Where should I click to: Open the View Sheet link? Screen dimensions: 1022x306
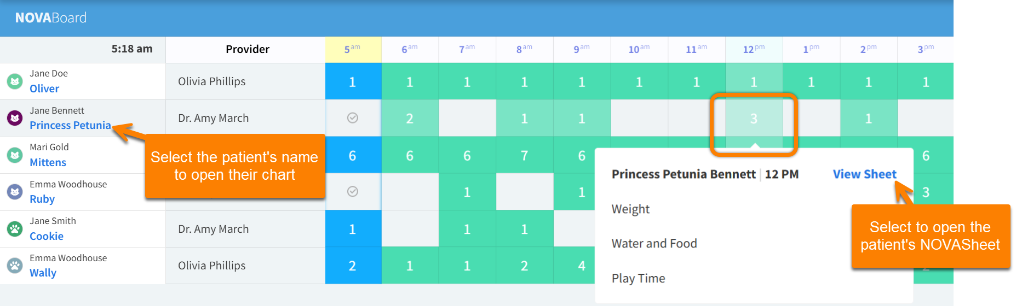click(x=864, y=174)
